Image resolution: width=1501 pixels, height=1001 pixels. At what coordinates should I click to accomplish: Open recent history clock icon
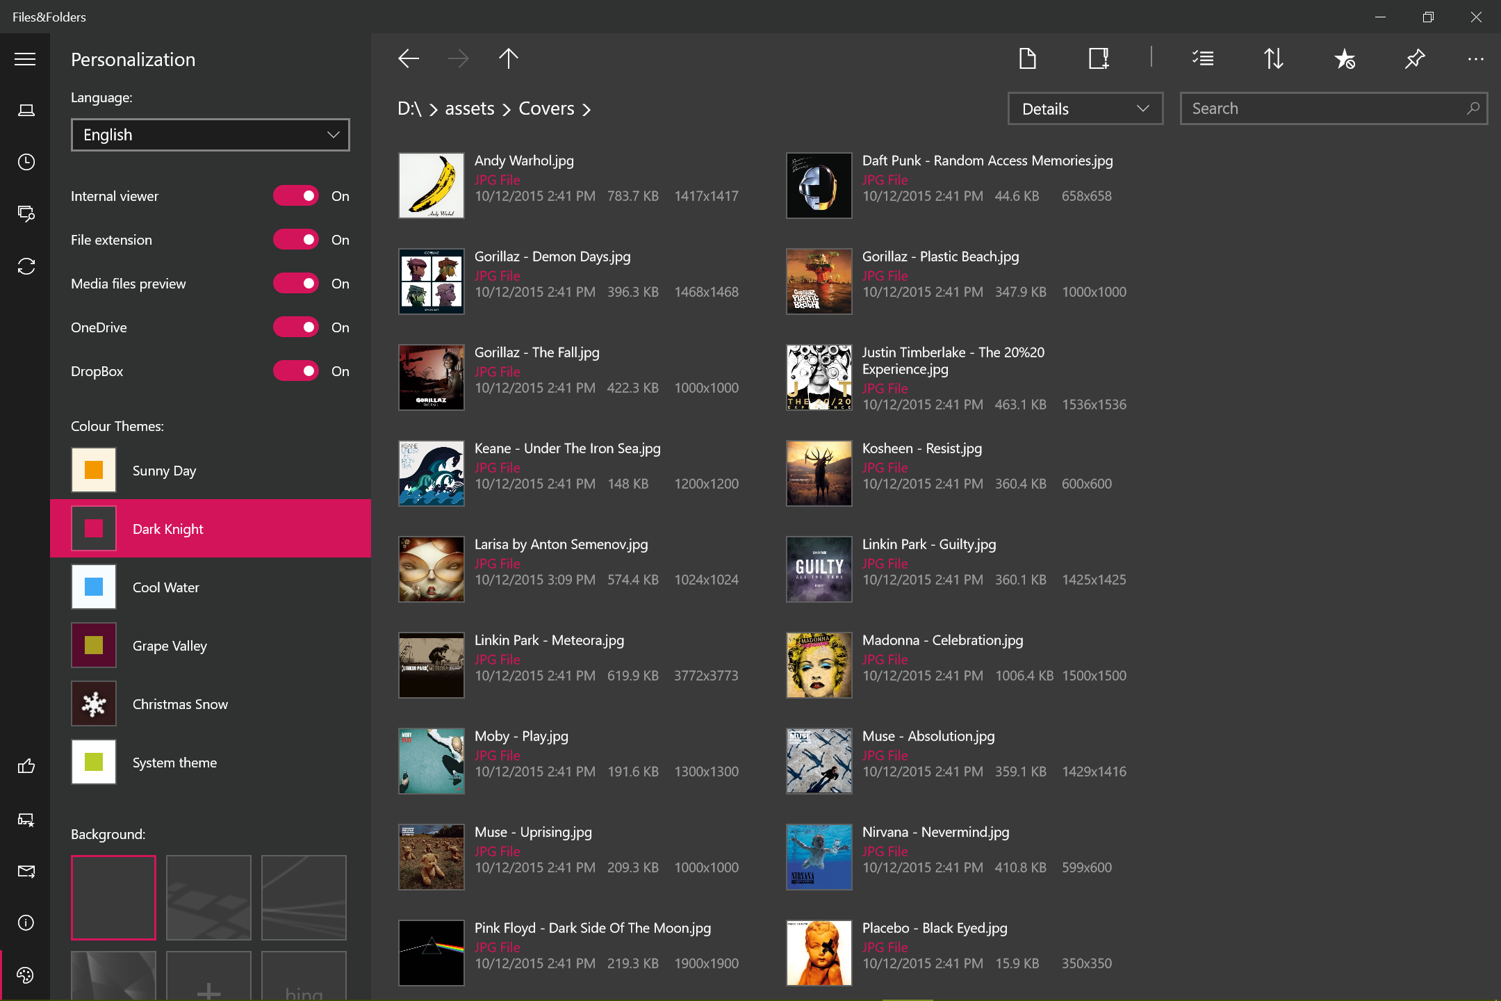tap(26, 162)
